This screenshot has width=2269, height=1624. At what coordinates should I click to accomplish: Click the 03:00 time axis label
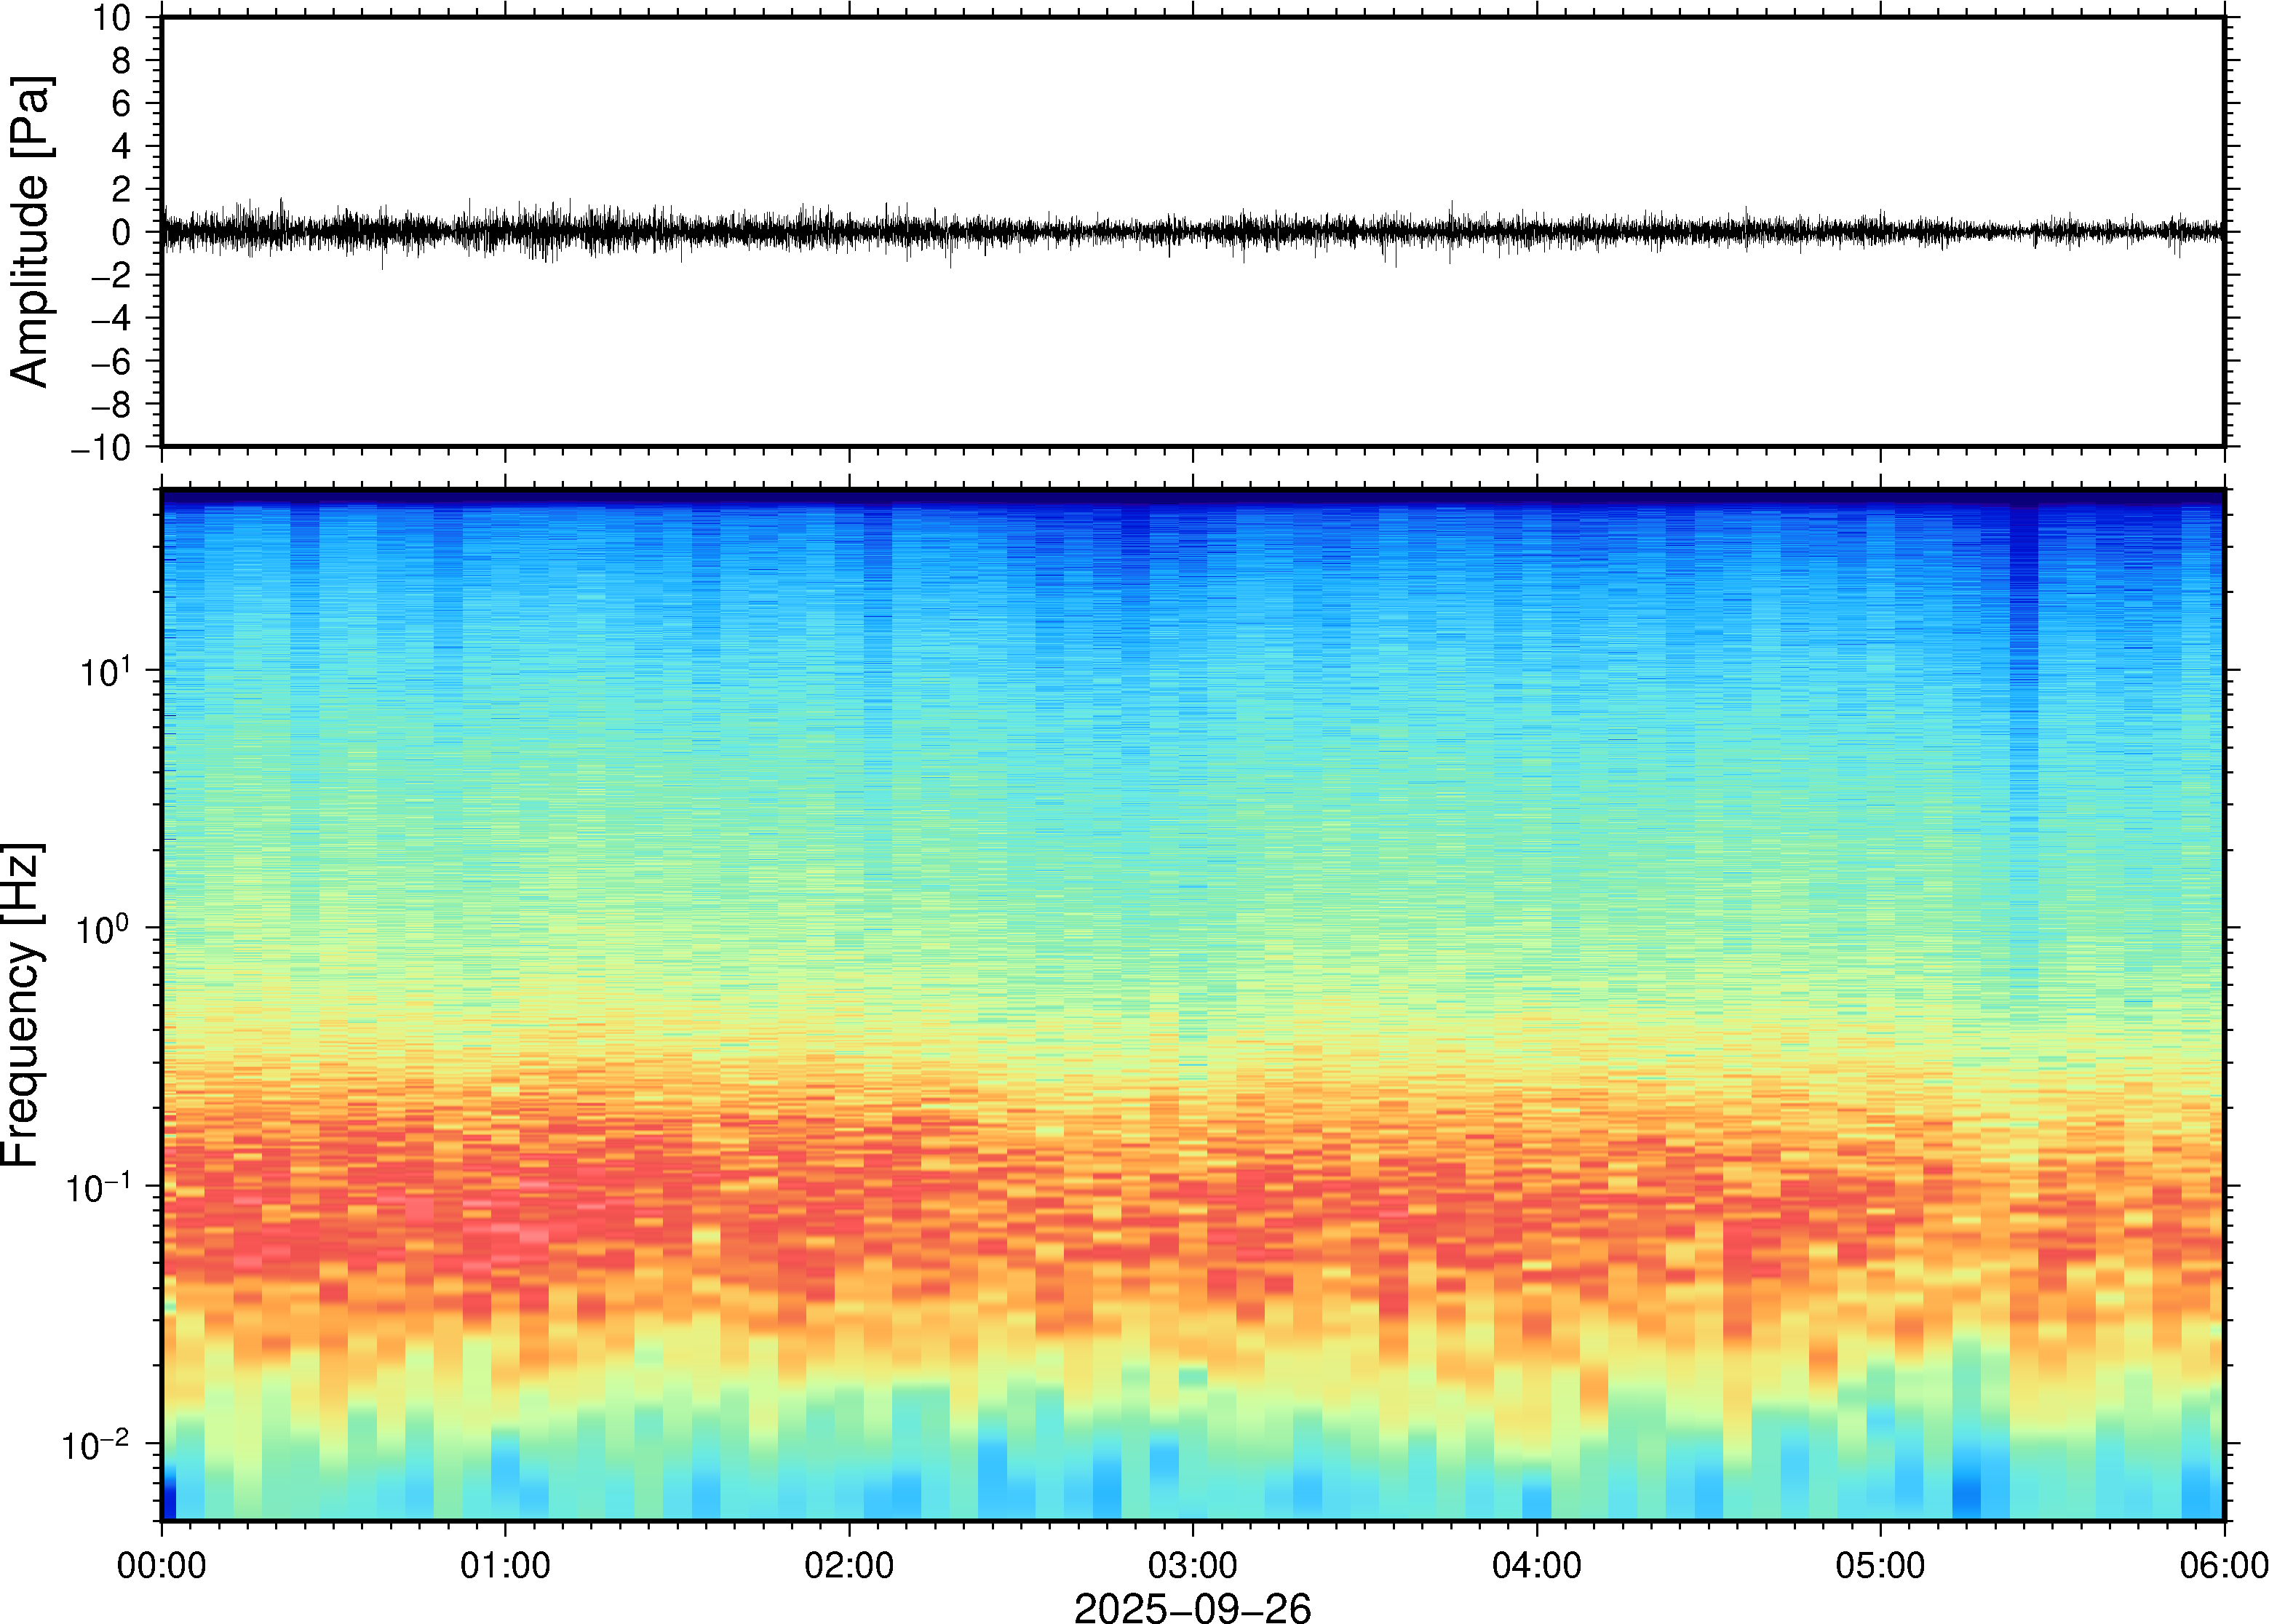pos(1192,1565)
